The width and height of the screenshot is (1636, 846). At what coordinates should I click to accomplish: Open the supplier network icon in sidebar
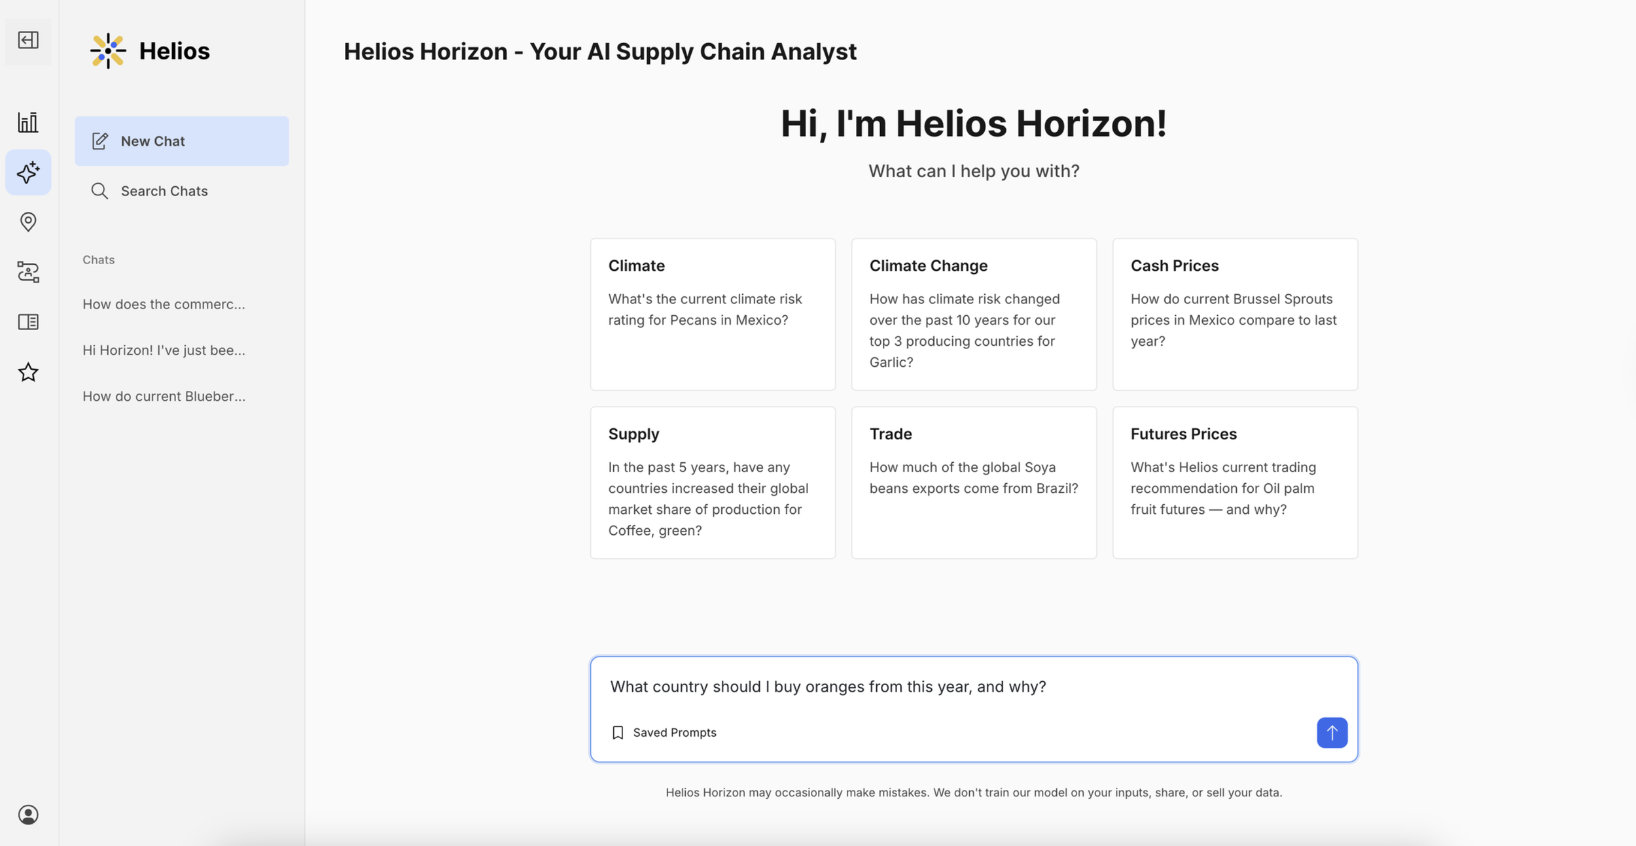(x=28, y=272)
